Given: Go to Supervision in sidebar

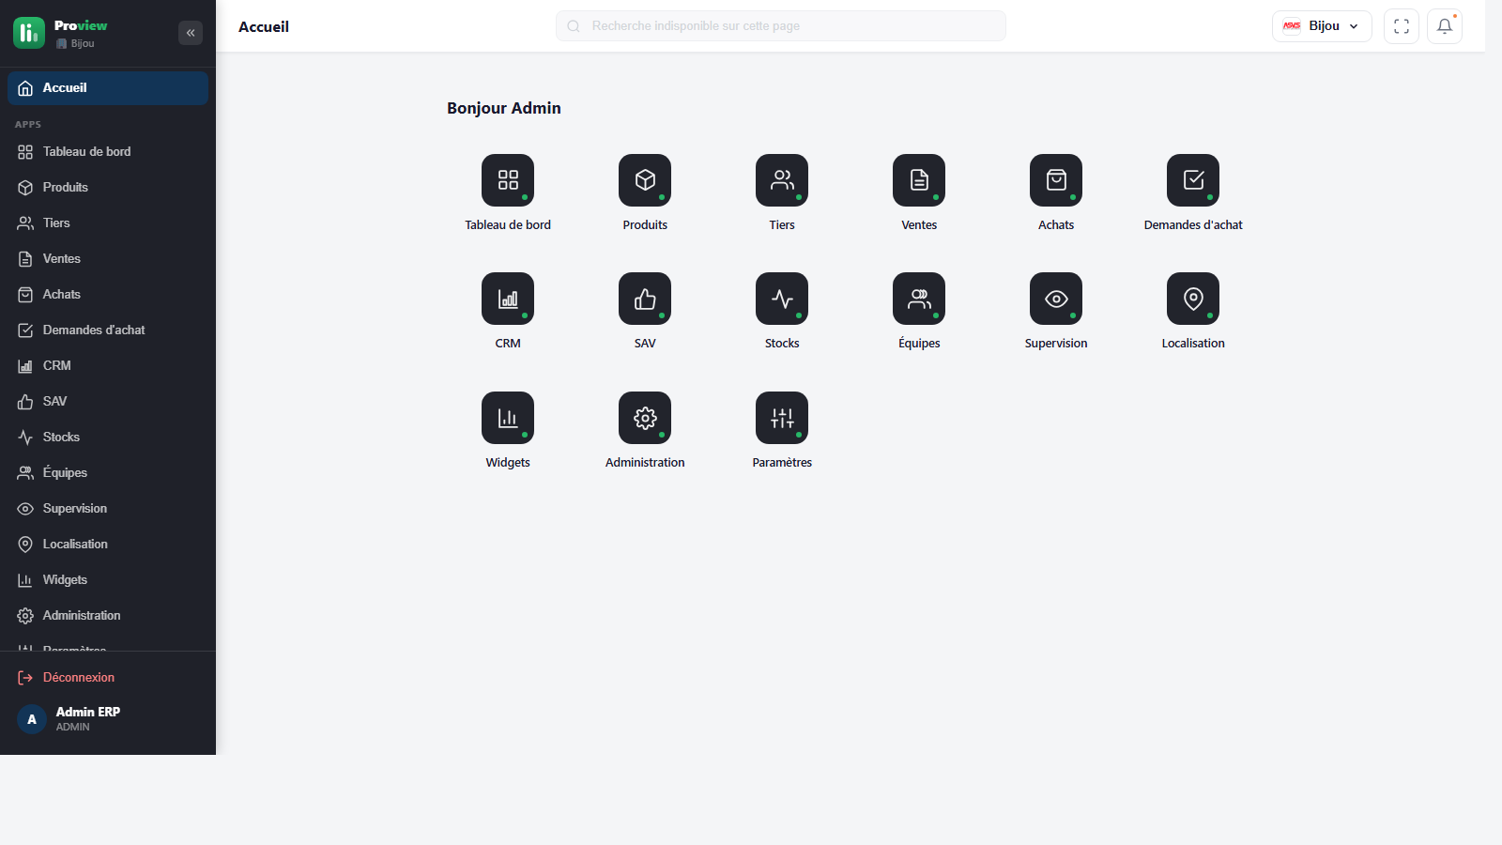Looking at the screenshot, I should coord(108,509).
